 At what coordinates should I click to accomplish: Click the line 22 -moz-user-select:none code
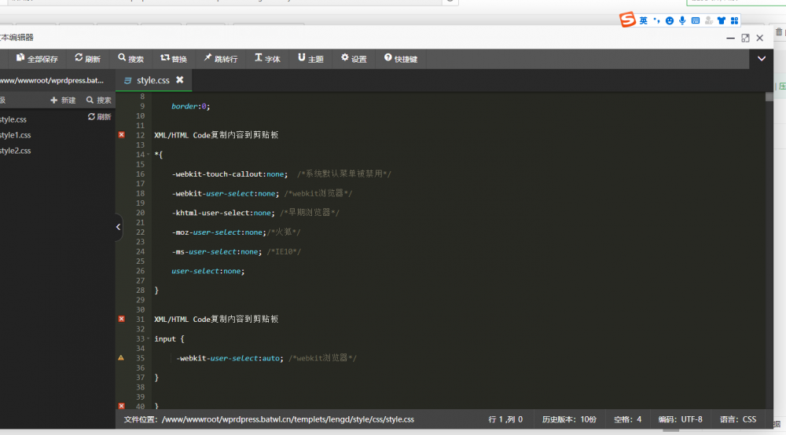[x=219, y=232]
